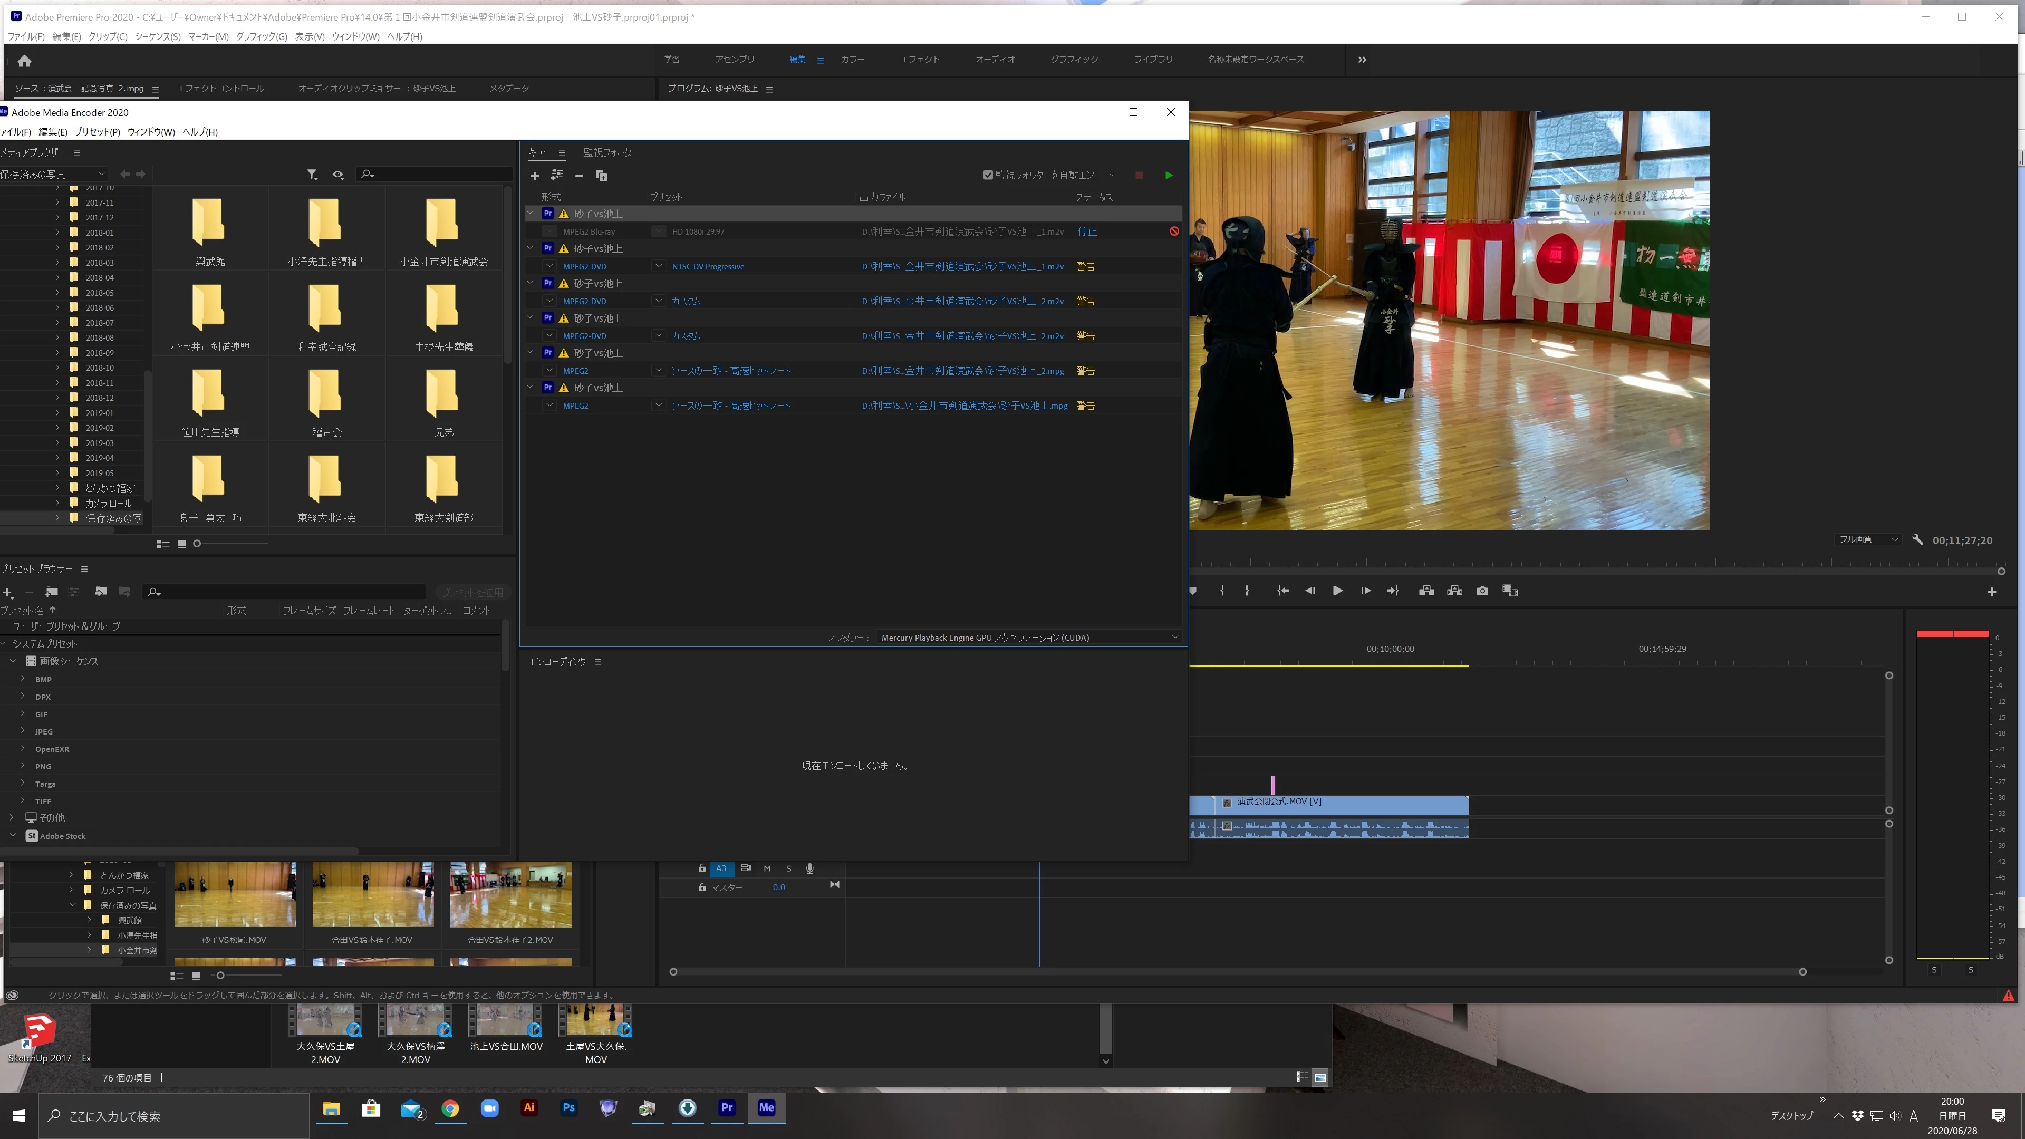This screenshot has width=2025, height=1139.
Task: Click the wrench settings icon near timecode
Action: (x=1917, y=540)
